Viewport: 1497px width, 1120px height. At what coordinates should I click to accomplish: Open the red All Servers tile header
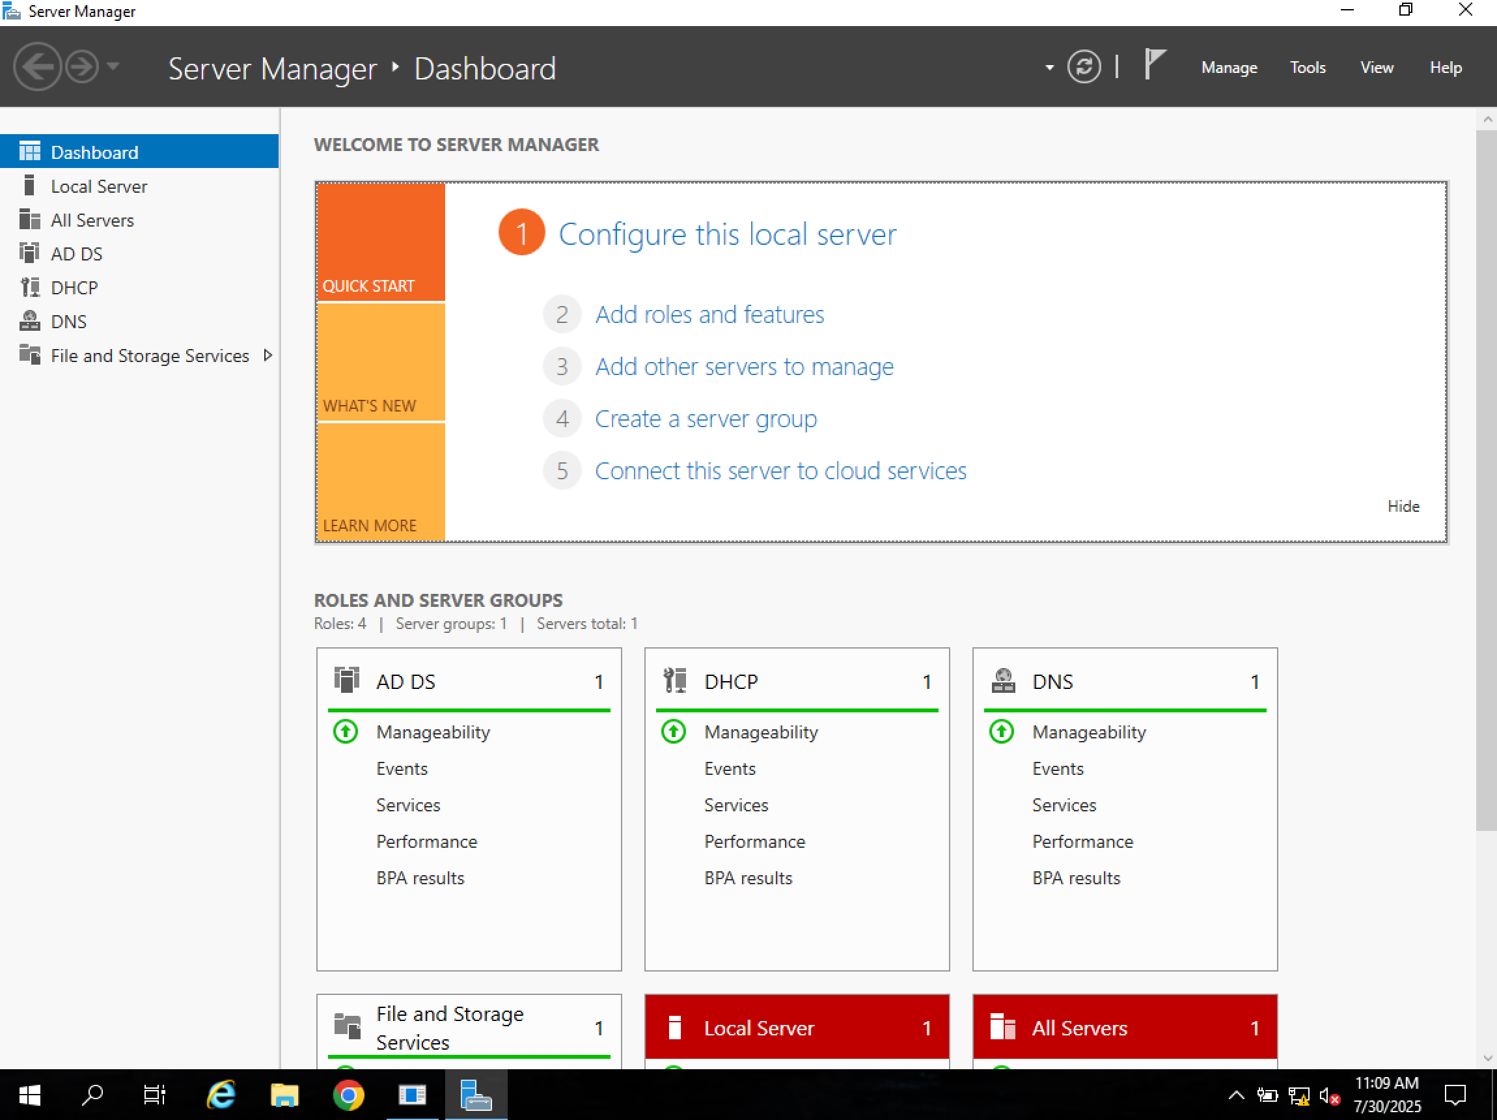[x=1125, y=1028]
